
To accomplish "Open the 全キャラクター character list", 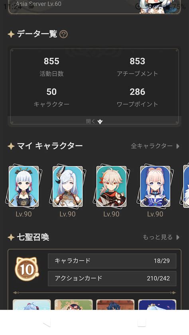I will pyautogui.click(x=152, y=146).
